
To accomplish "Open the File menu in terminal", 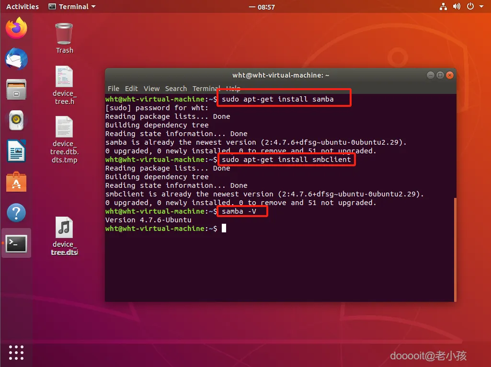I will pos(114,89).
